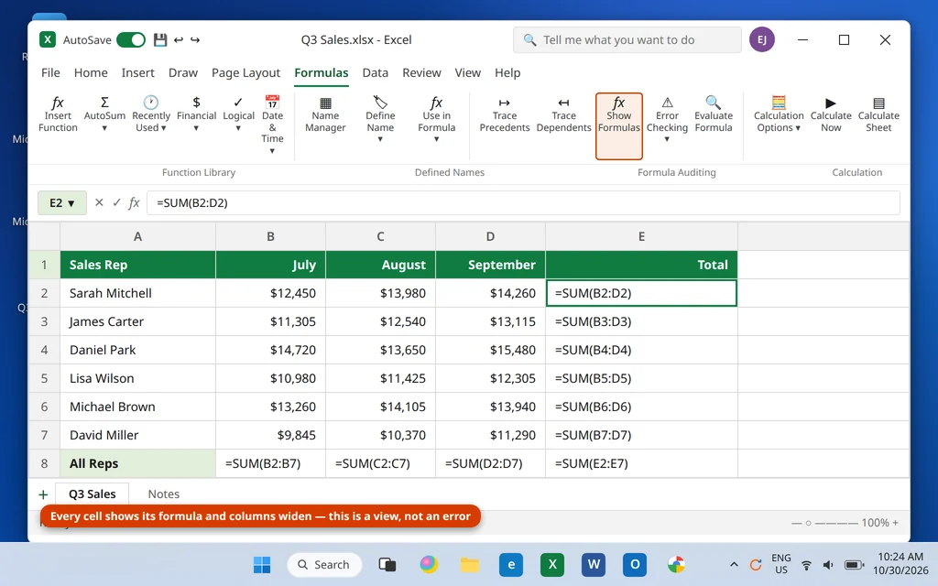Select the Q3 Sales sheet tab

[93, 494]
